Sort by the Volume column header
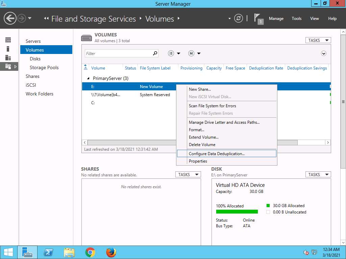Viewport: 346px width, 259px height. [98, 68]
